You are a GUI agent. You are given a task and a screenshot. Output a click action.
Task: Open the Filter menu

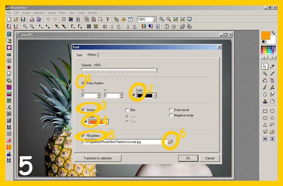(63, 13)
